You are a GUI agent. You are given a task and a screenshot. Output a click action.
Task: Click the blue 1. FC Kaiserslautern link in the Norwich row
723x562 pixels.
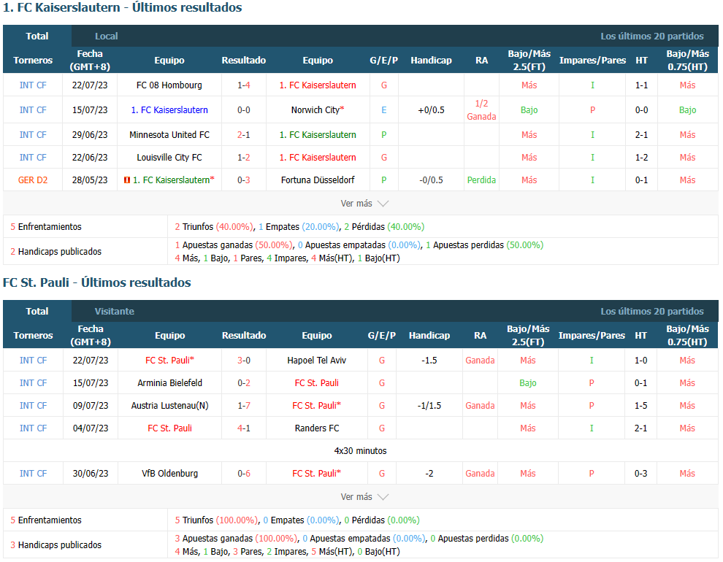click(x=169, y=110)
